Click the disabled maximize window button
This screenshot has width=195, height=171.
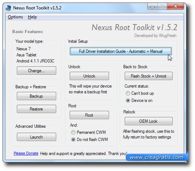[162, 6]
